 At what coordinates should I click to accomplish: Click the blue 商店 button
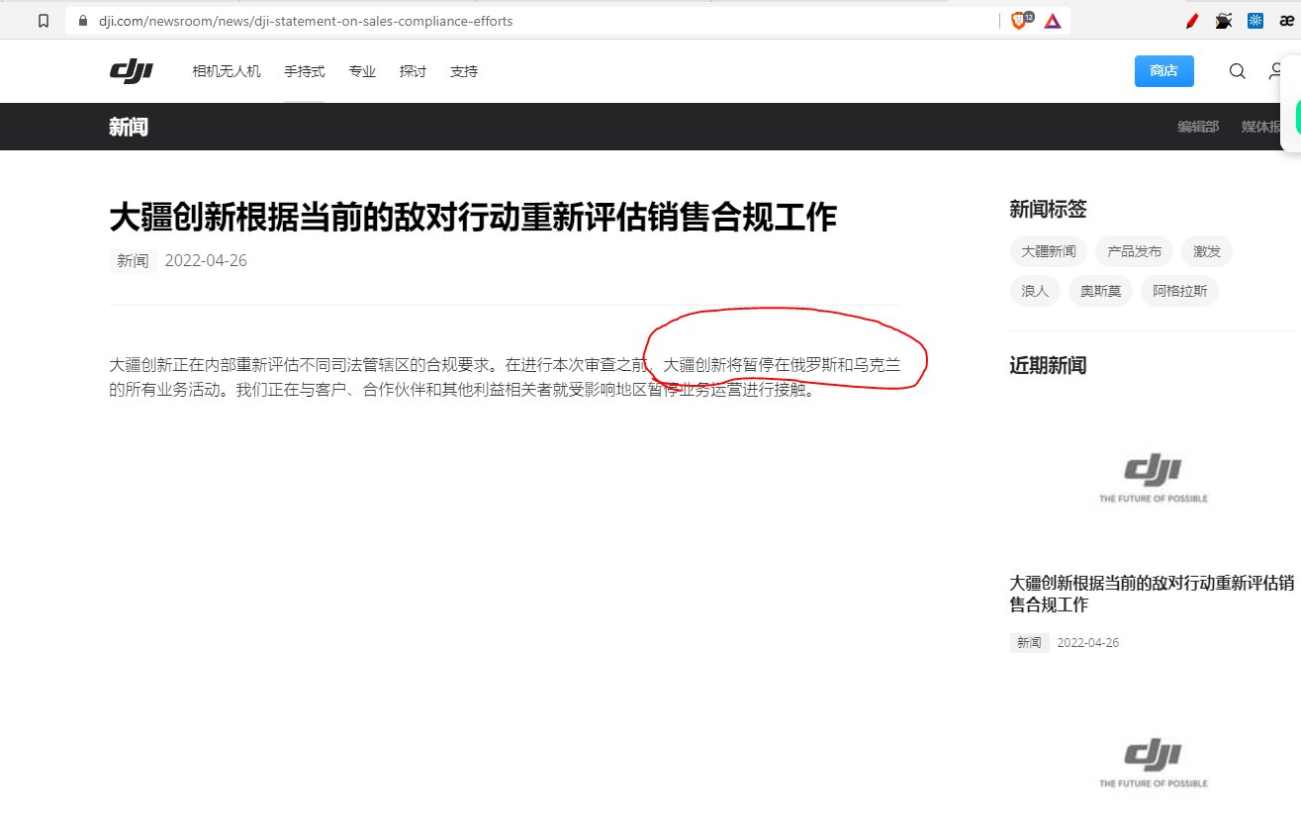coord(1164,71)
